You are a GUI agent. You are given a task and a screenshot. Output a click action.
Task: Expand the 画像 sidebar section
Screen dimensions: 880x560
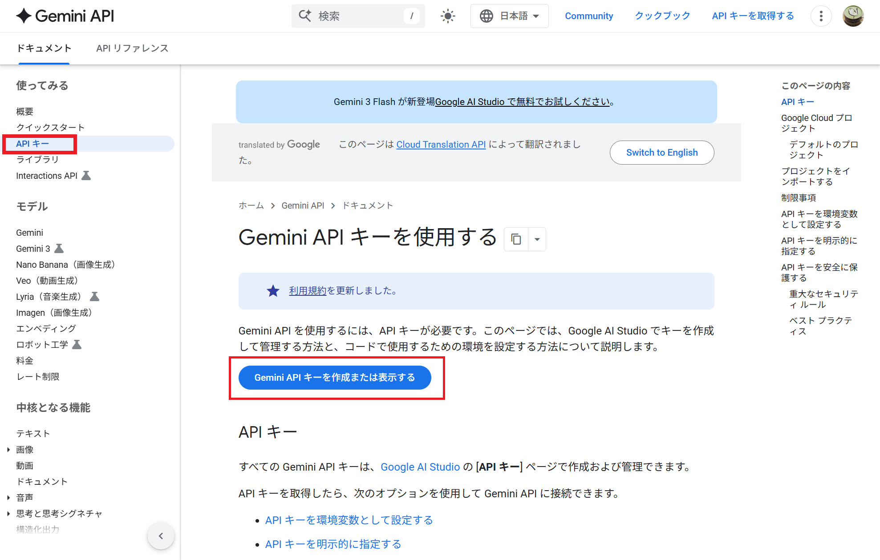[8, 450]
